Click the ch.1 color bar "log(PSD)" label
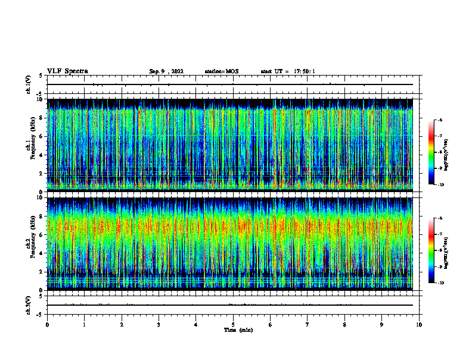The height and width of the screenshot is (364, 472). point(446,155)
